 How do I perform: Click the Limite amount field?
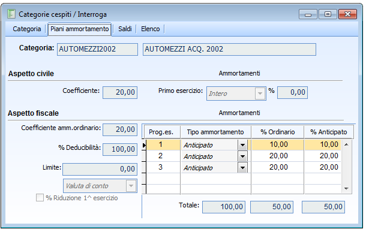(x=100, y=169)
